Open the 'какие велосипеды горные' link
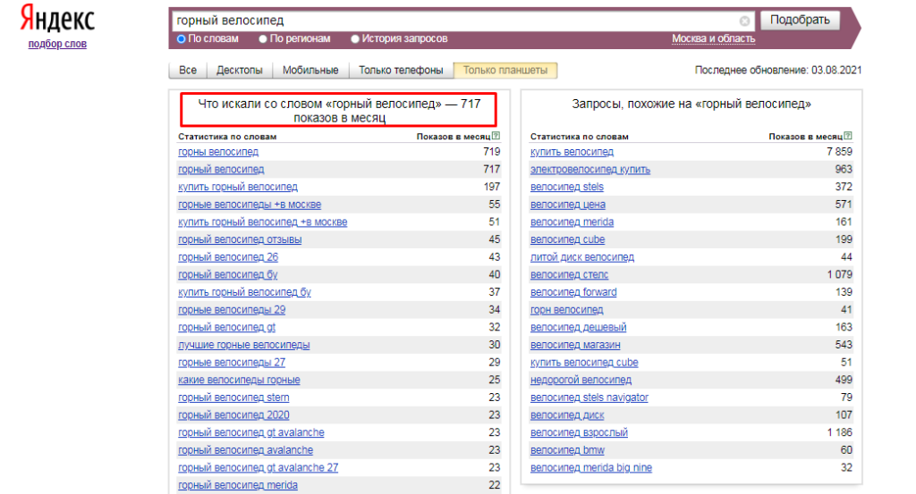Image resolution: width=916 pixels, height=494 pixels. (x=239, y=380)
